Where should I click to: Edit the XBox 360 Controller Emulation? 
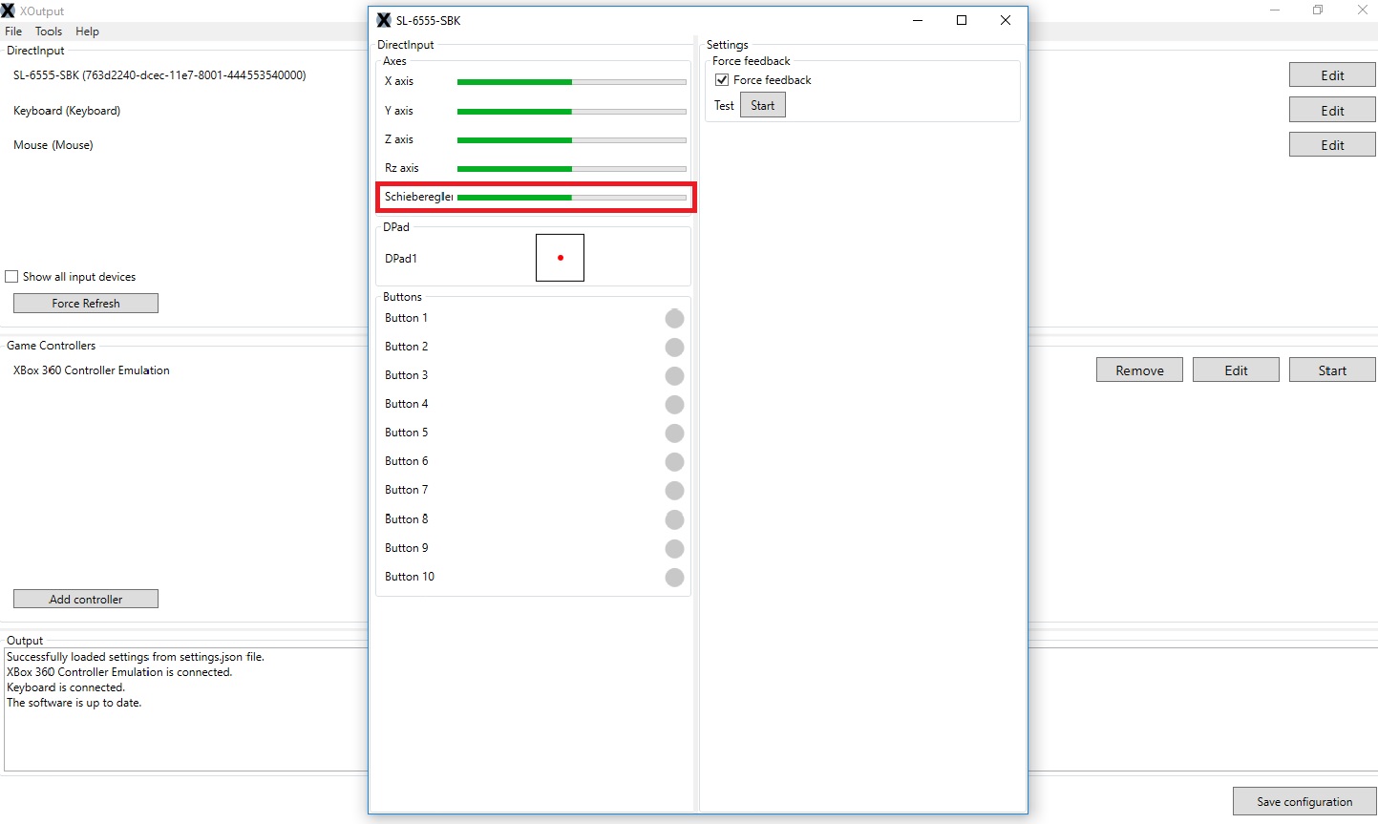point(1235,369)
